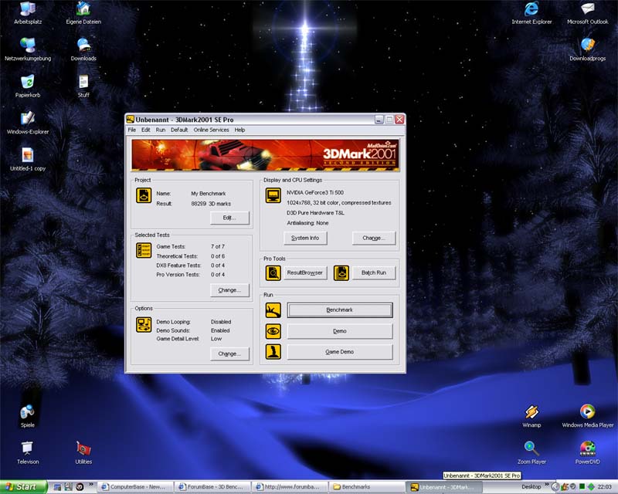Select the Downloads desktop icon

coord(83,49)
